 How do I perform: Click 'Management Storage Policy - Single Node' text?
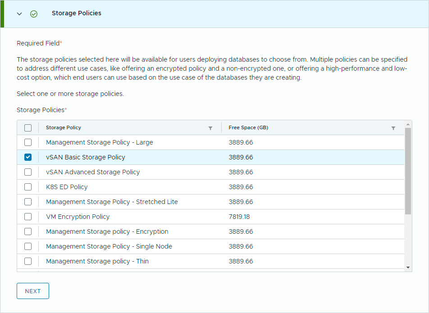point(109,246)
